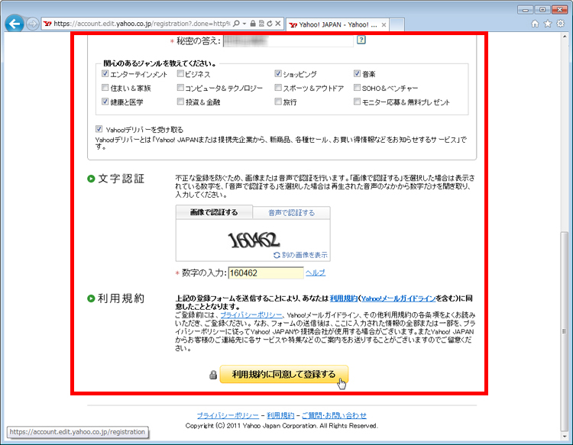Click scrollbar up arrow
The height and width of the screenshot is (445, 573).
(565, 37)
